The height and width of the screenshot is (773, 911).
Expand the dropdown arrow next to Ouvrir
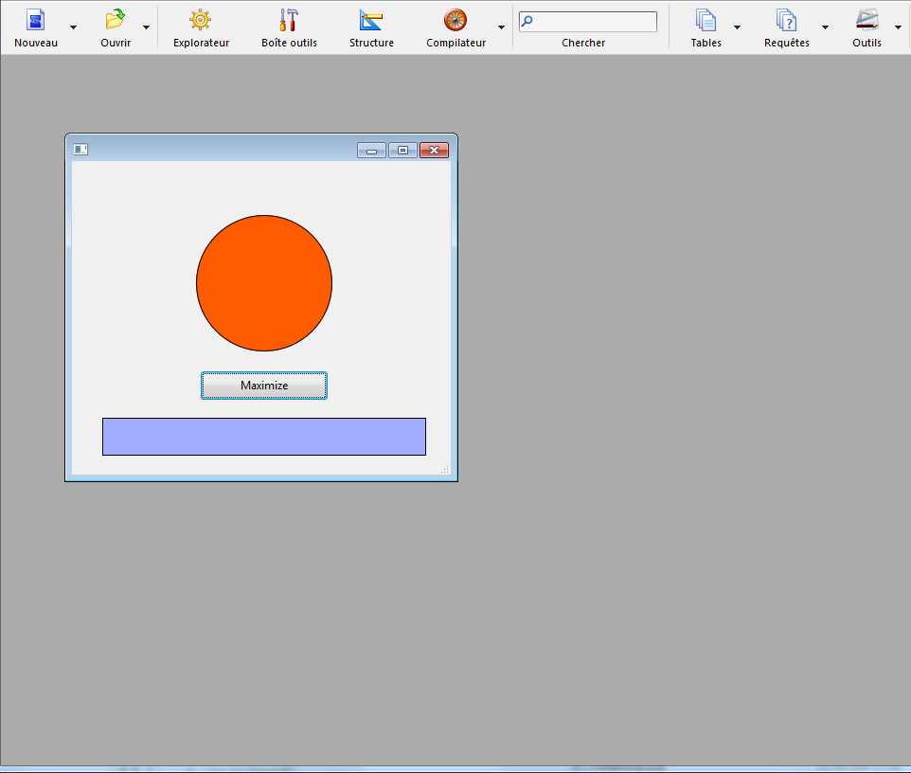pyautogui.click(x=146, y=27)
